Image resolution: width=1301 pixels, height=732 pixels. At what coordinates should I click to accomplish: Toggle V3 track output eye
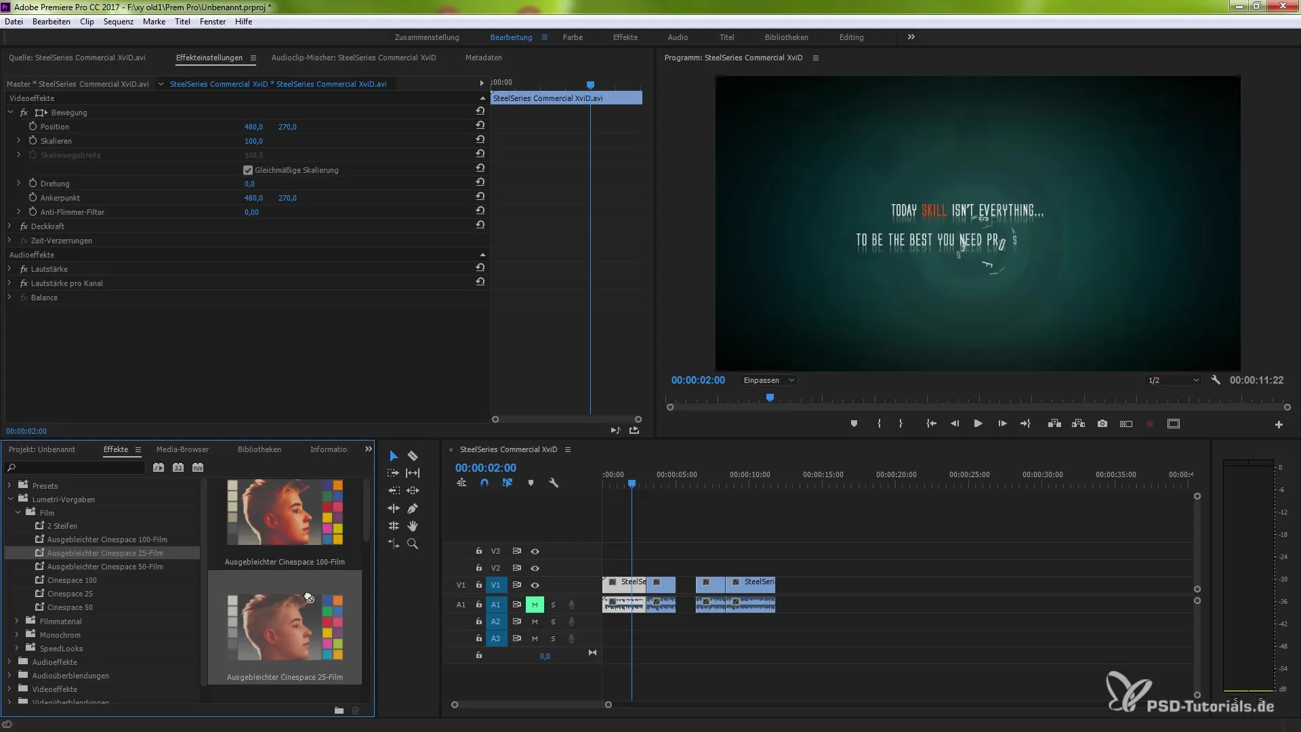point(535,552)
